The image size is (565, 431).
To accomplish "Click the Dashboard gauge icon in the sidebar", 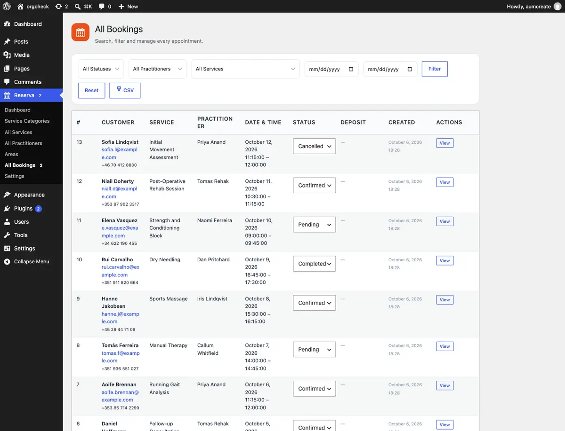I will click(7, 24).
